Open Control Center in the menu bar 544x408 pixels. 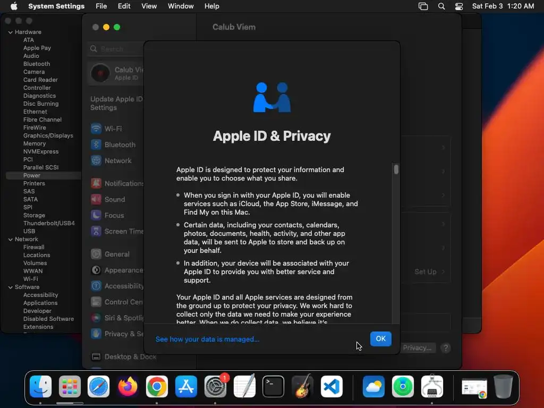click(x=459, y=6)
